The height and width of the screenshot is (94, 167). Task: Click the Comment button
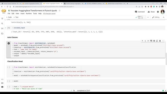point(140,12)
